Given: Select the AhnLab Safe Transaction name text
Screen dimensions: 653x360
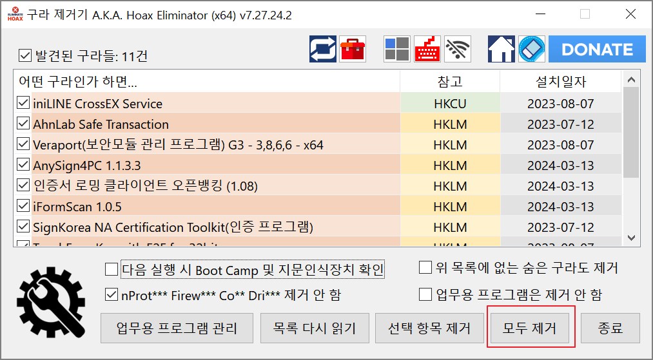Looking at the screenshot, I should [x=101, y=124].
